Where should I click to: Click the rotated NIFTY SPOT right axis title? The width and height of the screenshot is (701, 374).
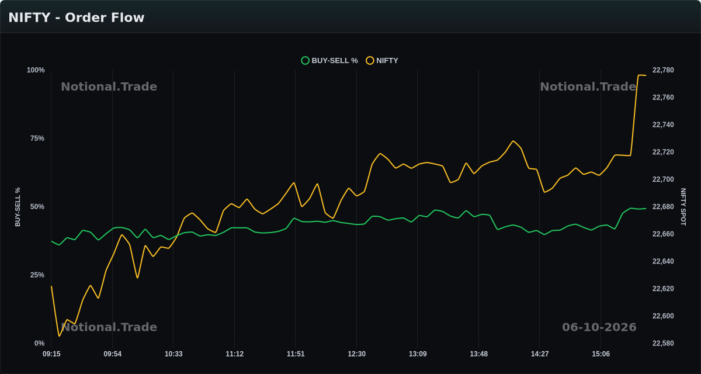coord(683,207)
